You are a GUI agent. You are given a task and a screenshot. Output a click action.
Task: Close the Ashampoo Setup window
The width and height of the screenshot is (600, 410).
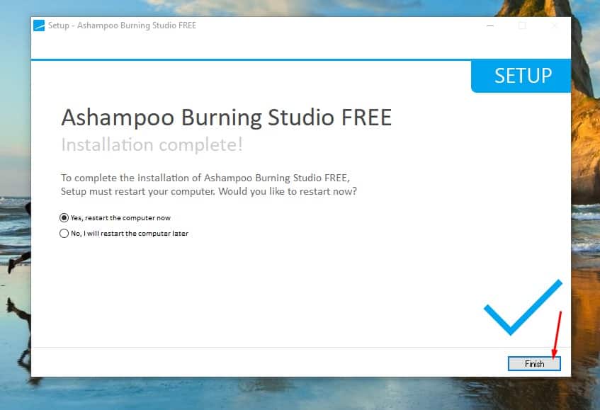tap(555, 26)
